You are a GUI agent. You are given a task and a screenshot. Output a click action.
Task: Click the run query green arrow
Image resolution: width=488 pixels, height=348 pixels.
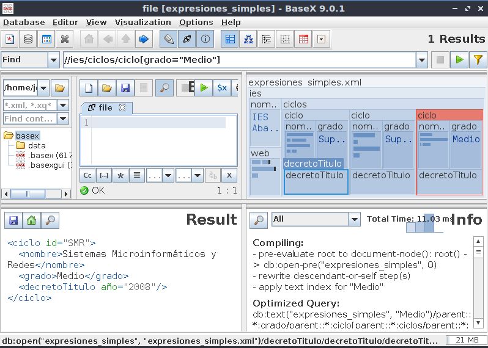click(x=458, y=60)
